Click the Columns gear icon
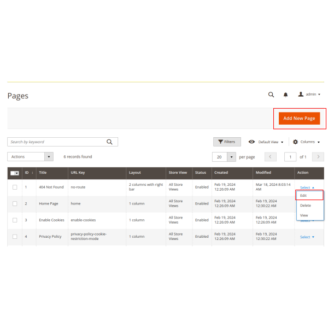The image size is (328, 328). [296, 142]
